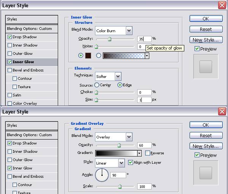Screen dimensions: 228x194
Task: Open the inner glow gradient picker arrow
Action: click(x=147, y=56)
